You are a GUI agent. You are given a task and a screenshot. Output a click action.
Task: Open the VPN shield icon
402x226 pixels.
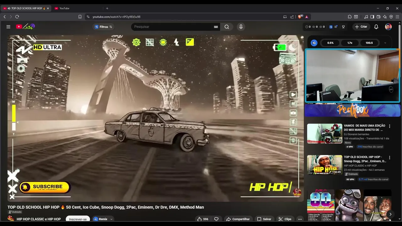tap(391, 17)
